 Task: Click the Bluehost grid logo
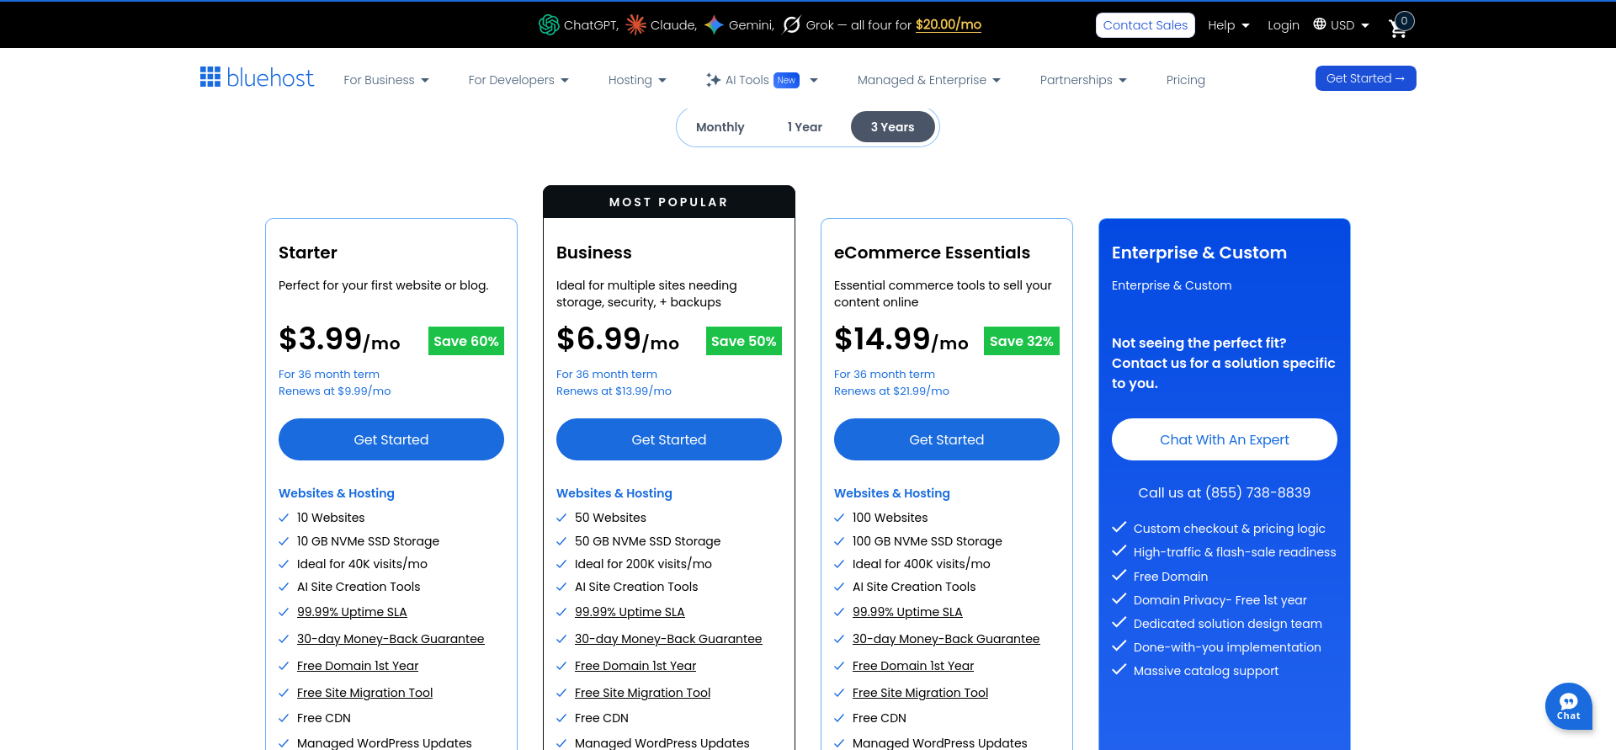210,77
